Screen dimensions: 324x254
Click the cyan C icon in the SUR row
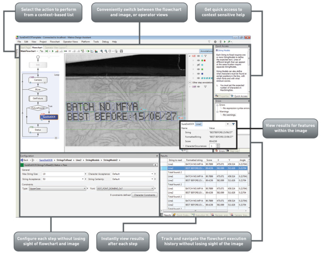(202, 56)
